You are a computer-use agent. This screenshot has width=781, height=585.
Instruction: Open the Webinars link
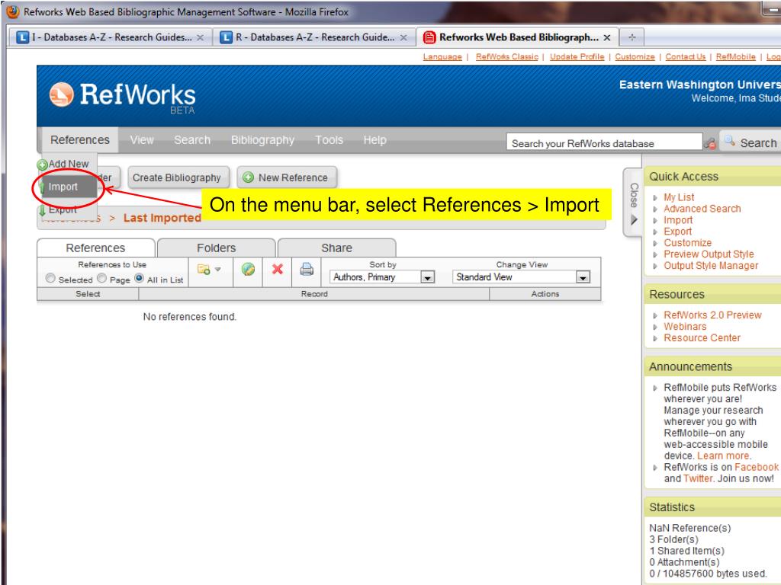point(685,326)
